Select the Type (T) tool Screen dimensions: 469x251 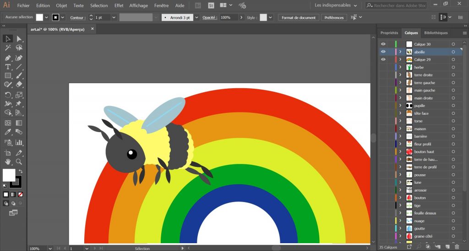tap(8, 67)
